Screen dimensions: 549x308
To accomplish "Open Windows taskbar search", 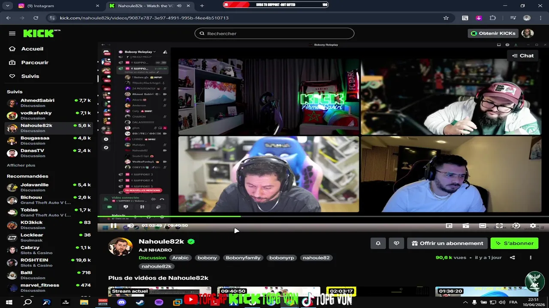I will tap(28, 302).
